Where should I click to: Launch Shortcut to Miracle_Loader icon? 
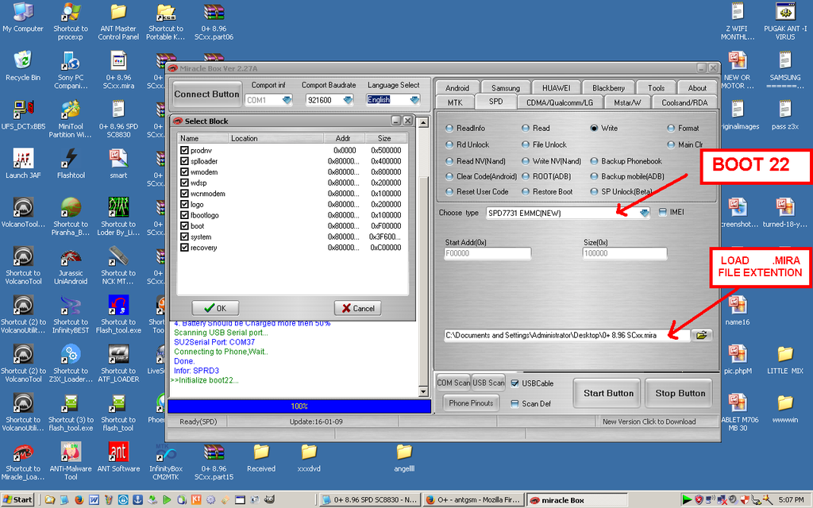(x=23, y=461)
